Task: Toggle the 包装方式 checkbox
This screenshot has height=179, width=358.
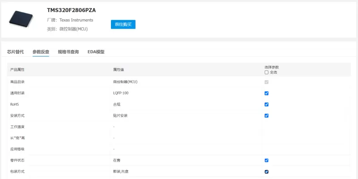Action: point(267,171)
